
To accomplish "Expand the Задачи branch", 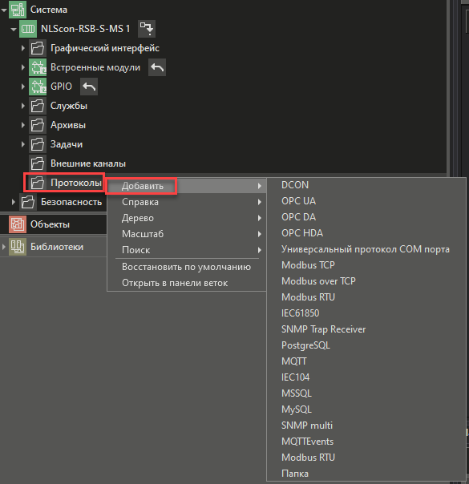I will point(23,144).
